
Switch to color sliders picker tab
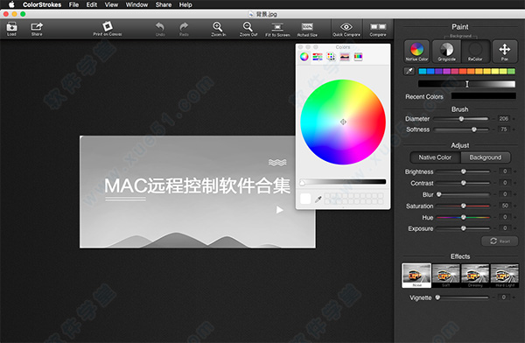[318, 57]
